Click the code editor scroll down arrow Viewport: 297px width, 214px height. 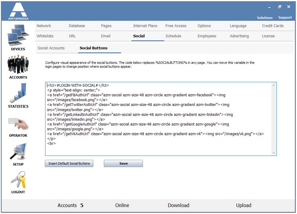(274, 153)
